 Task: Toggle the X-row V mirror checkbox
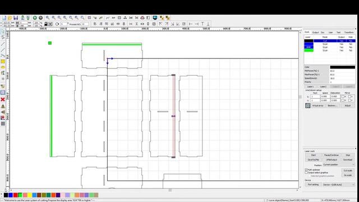[x=349, y=97]
